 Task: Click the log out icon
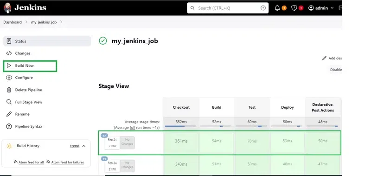tap(340, 8)
